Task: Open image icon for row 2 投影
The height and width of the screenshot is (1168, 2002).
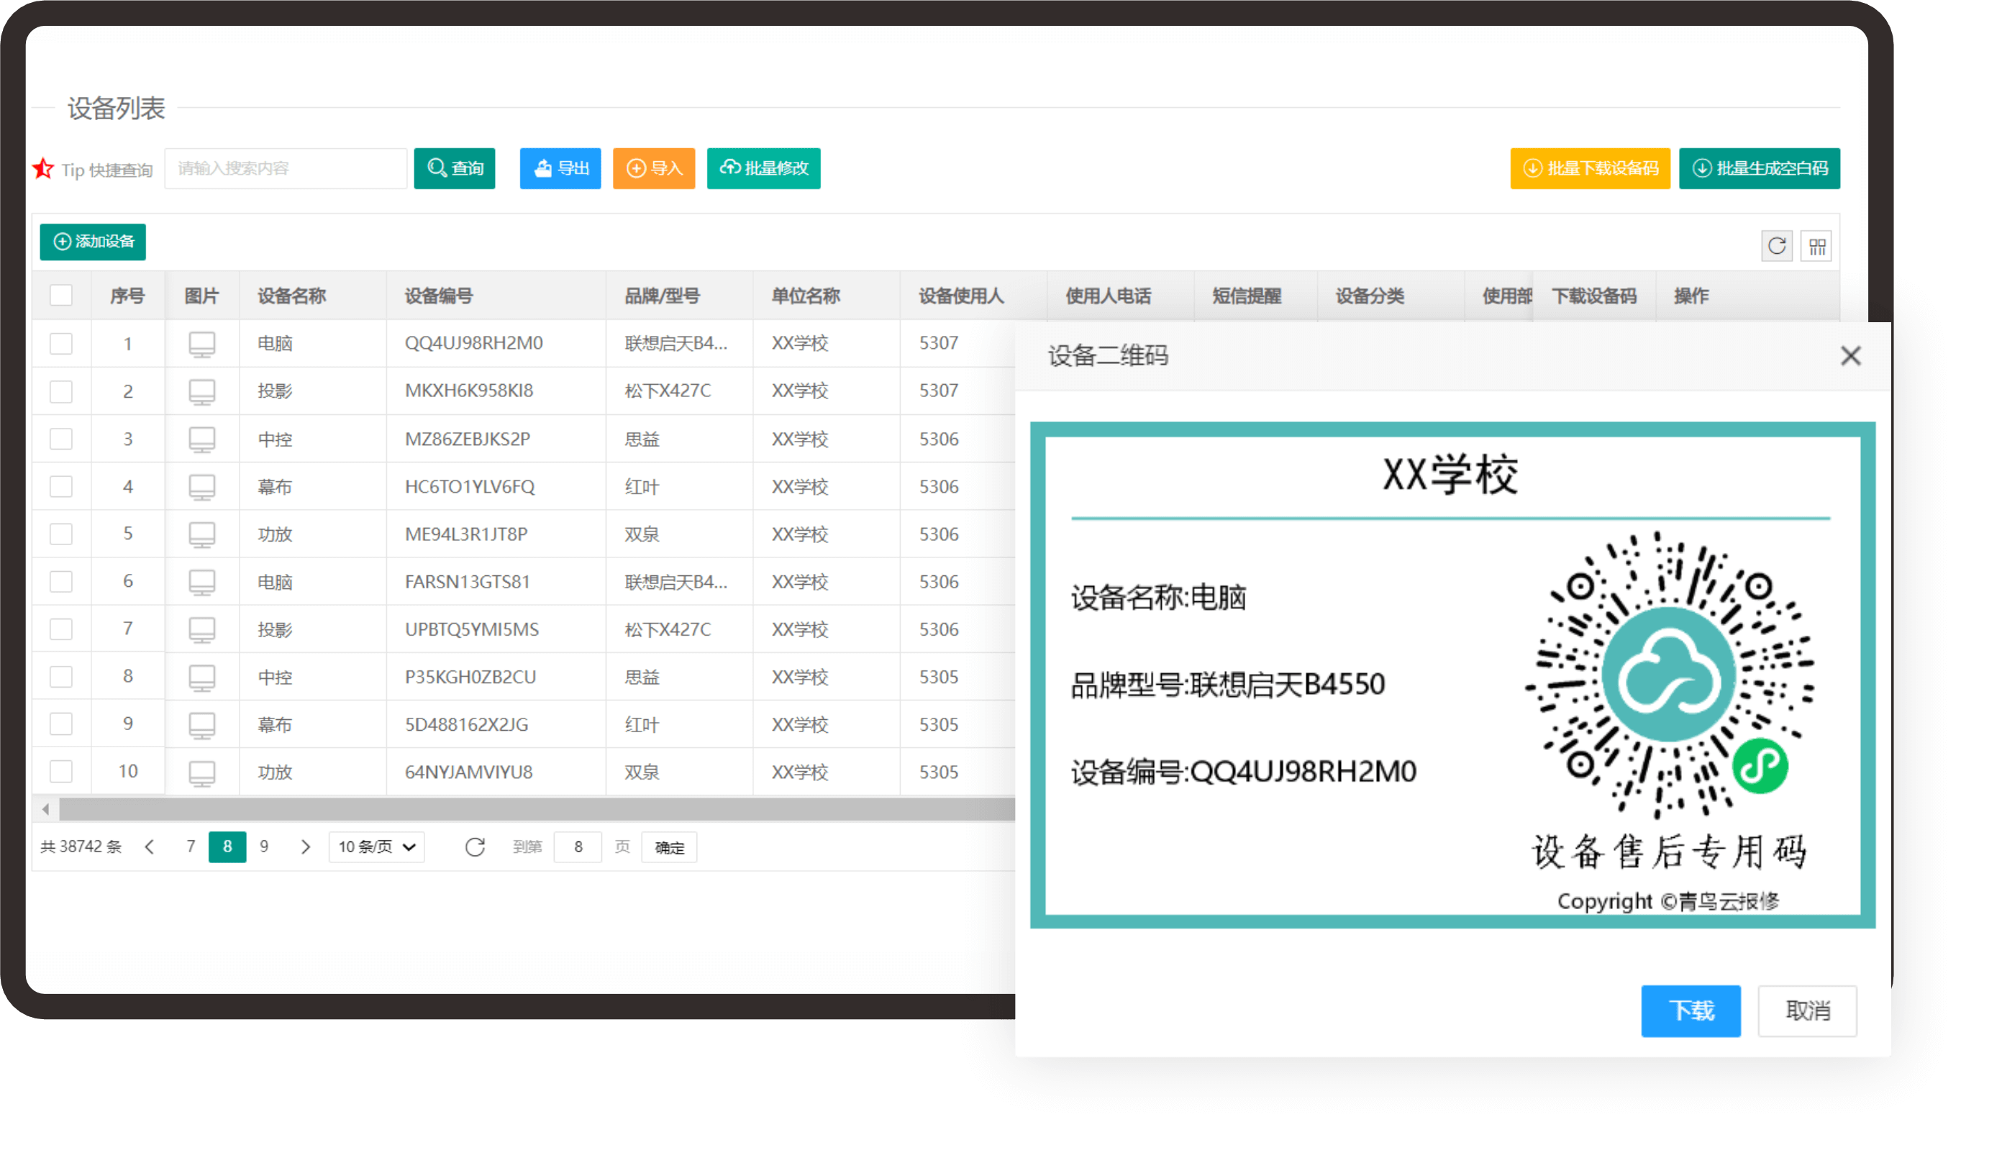Action: point(202,392)
